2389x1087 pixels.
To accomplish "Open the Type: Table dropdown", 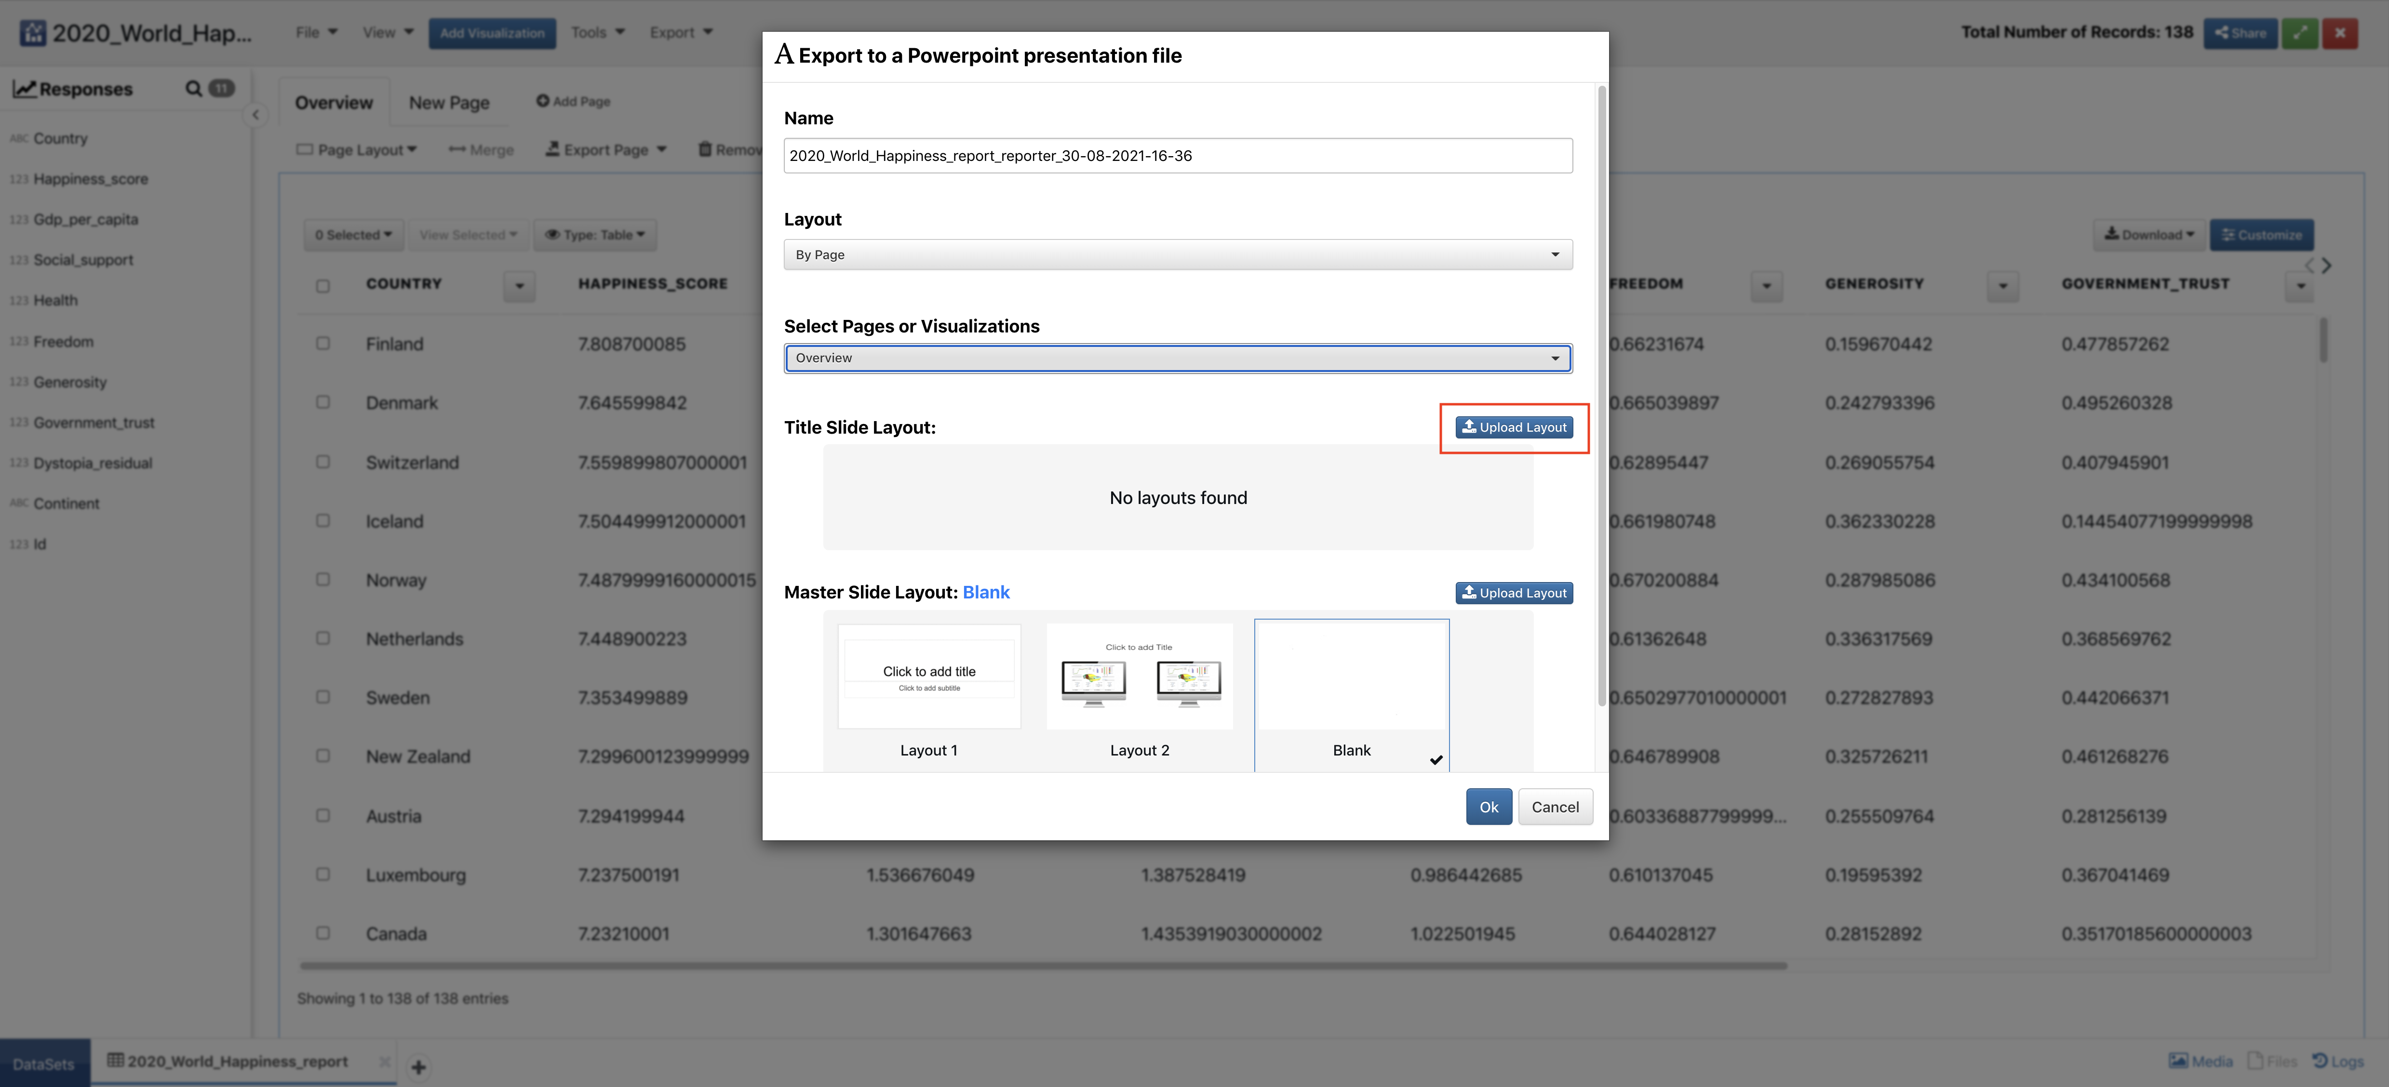I will point(595,236).
